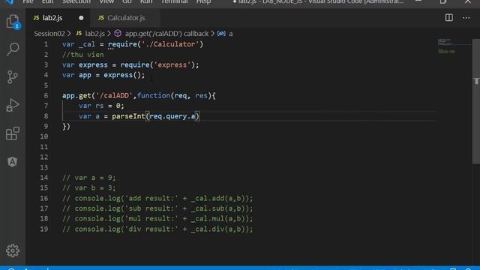Click parseInt on line 8

(x=128, y=116)
